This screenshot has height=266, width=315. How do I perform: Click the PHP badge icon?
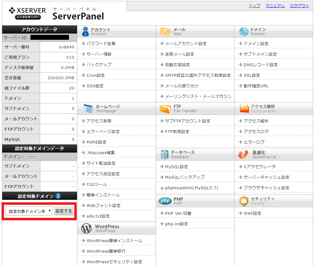165,201
